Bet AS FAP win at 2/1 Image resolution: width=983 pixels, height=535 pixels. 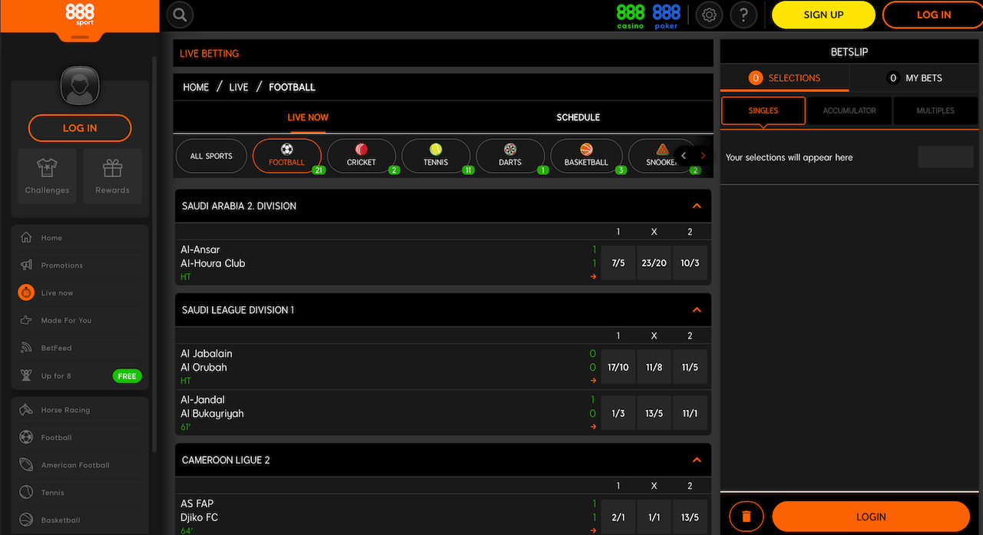click(x=618, y=517)
